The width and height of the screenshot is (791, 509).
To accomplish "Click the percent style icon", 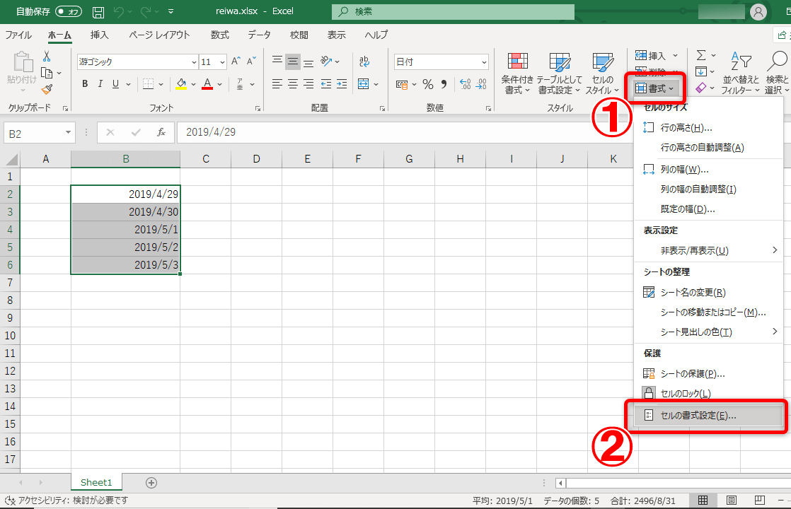I will pyautogui.click(x=428, y=84).
